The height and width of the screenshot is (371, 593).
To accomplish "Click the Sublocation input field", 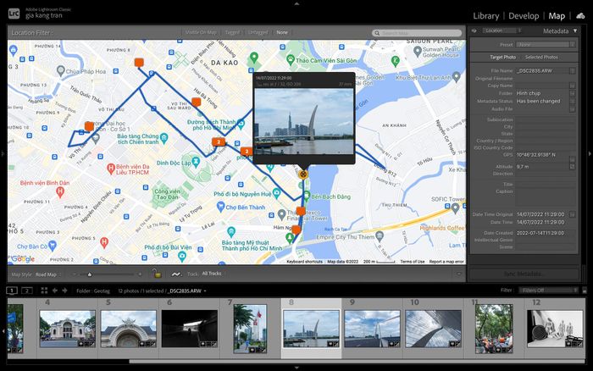I will coord(545,119).
